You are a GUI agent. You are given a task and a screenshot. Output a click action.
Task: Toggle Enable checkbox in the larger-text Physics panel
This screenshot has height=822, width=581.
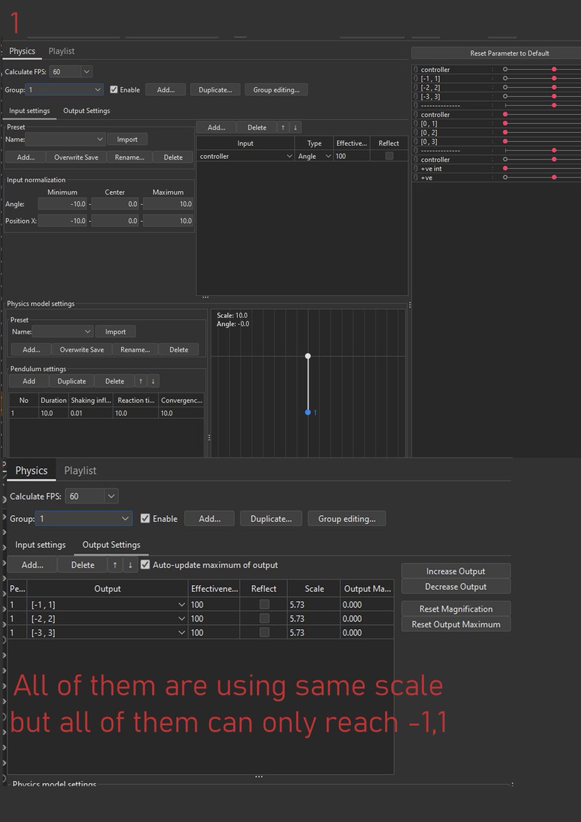(145, 519)
